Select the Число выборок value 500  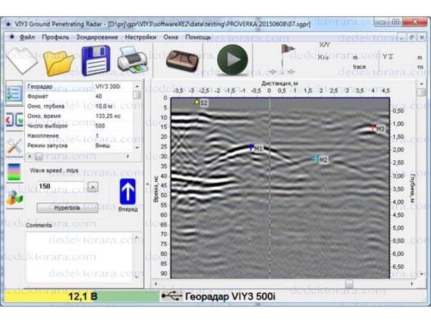point(100,126)
